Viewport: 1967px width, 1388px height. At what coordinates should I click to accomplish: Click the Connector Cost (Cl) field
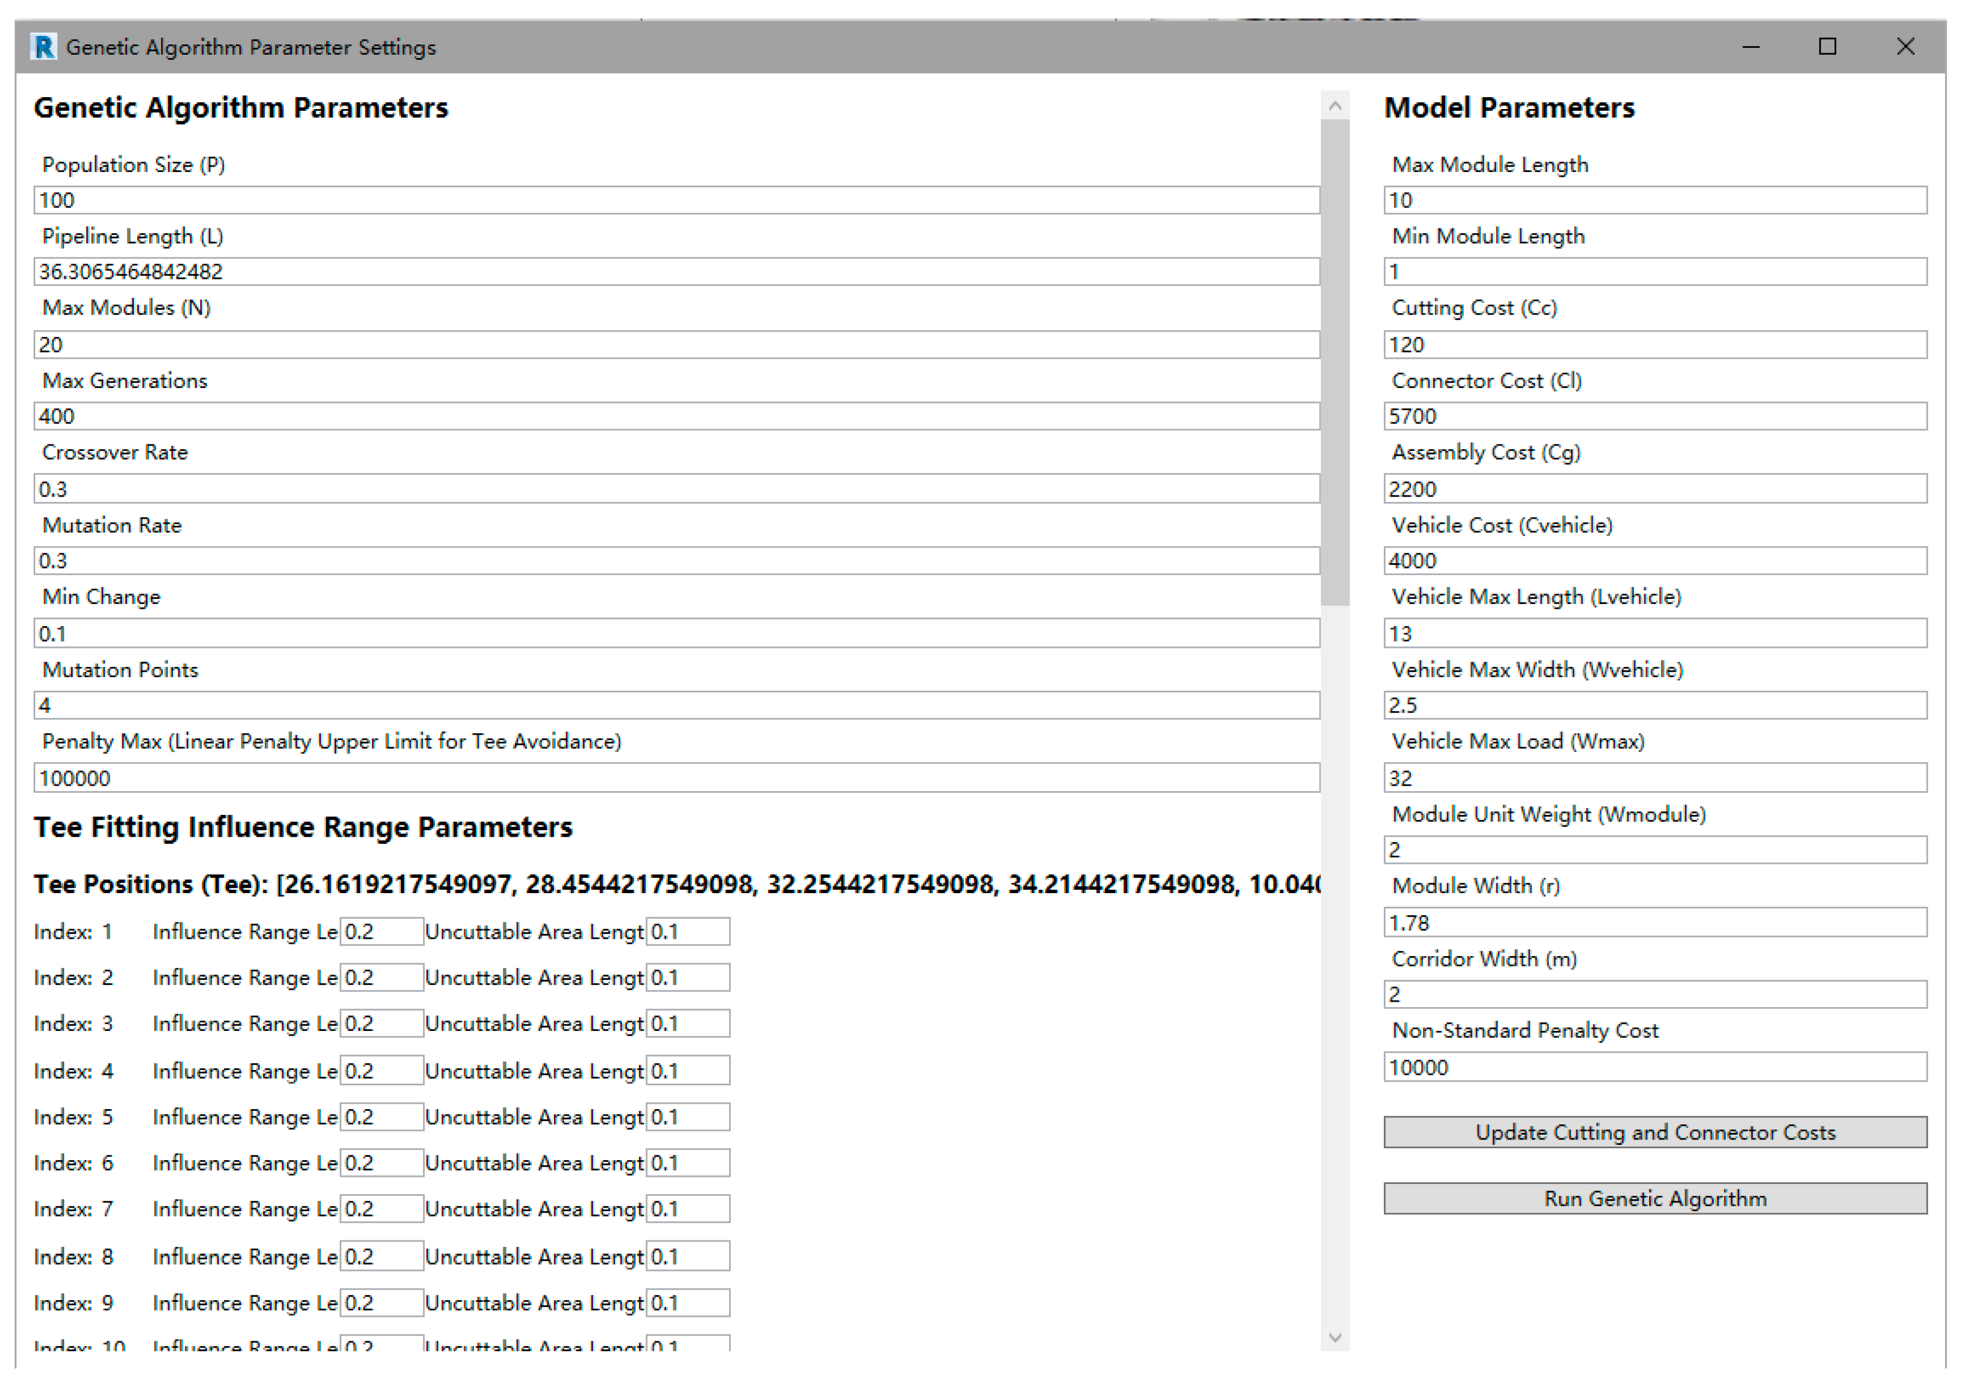tap(1655, 416)
